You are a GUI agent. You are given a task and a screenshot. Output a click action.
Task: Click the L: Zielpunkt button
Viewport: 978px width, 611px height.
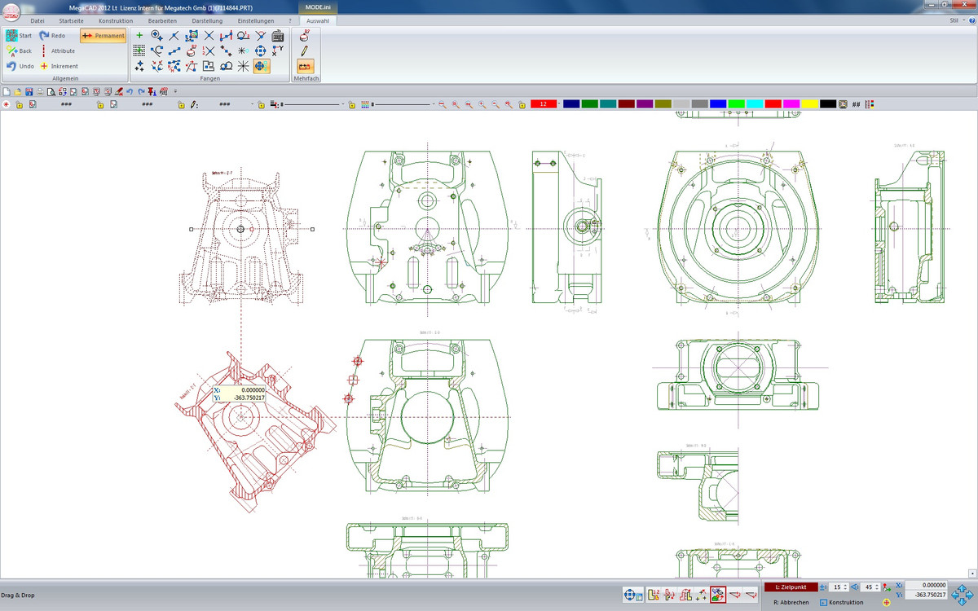pyautogui.click(x=791, y=587)
